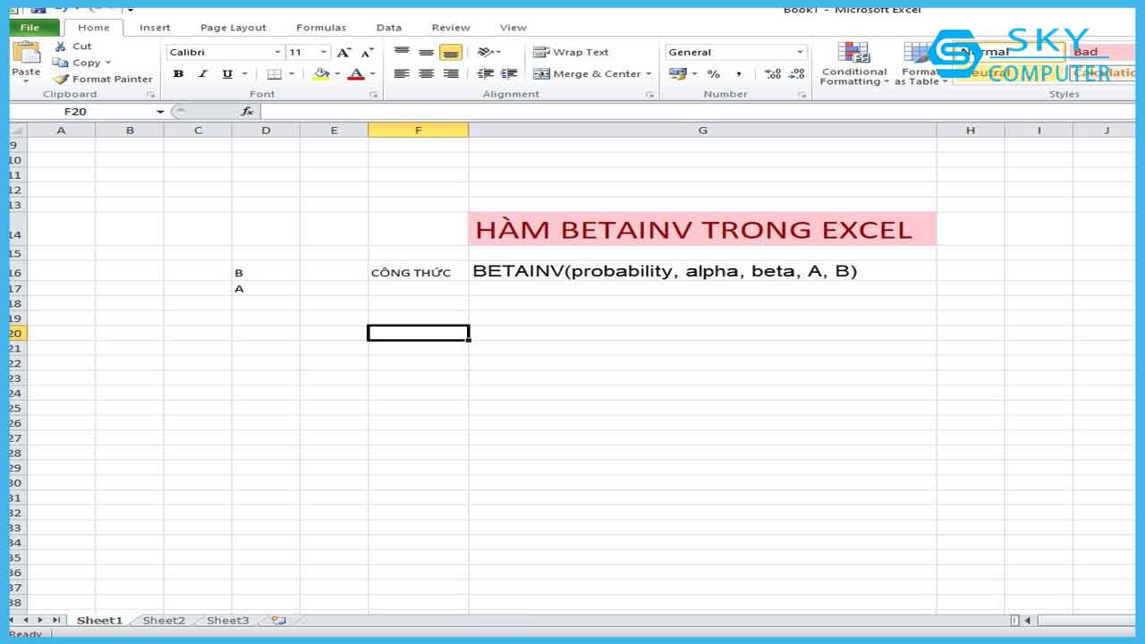This screenshot has height=644, width=1145.
Task: Go to next sheet arrow
Action: click(39, 620)
